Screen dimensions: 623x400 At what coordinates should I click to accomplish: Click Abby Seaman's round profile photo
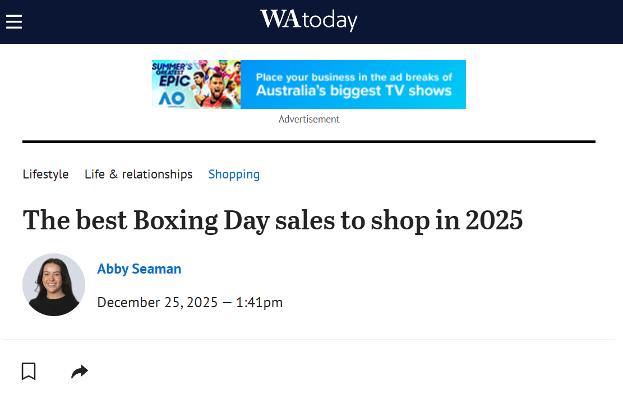click(x=54, y=285)
